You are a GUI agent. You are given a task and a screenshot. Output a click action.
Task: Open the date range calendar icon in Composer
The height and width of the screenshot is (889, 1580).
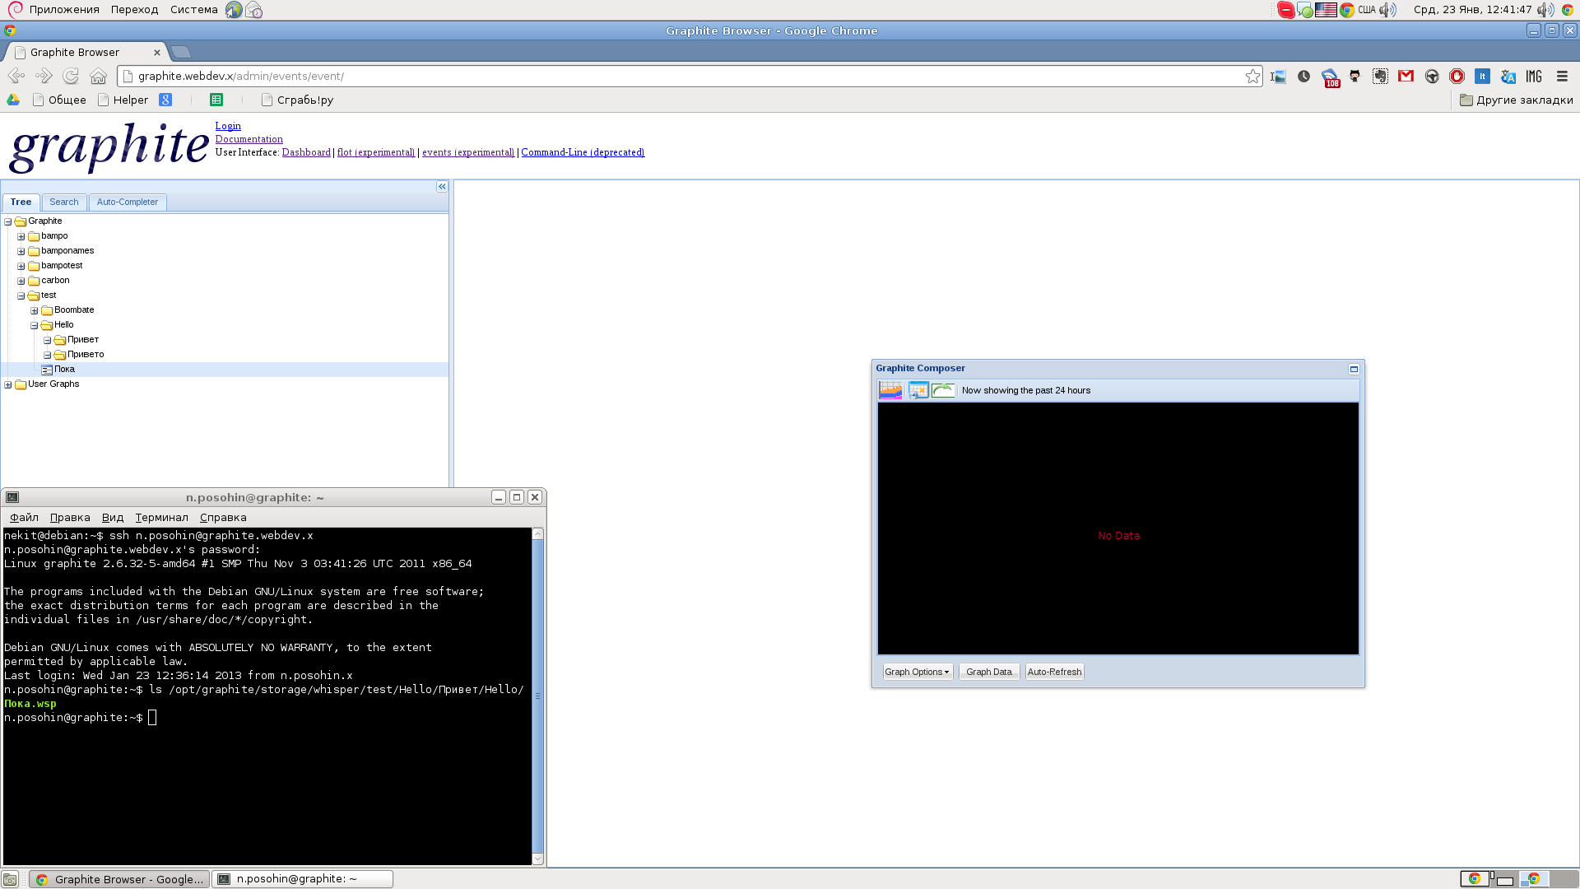tap(918, 390)
